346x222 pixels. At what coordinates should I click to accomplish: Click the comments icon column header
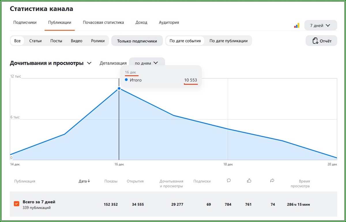(x=229, y=180)
